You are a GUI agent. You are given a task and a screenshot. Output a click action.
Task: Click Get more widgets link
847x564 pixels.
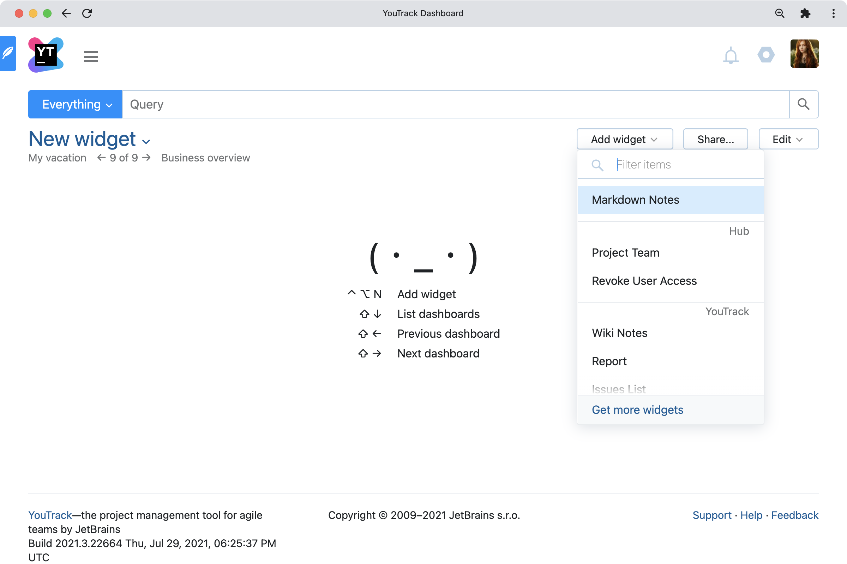637,410
